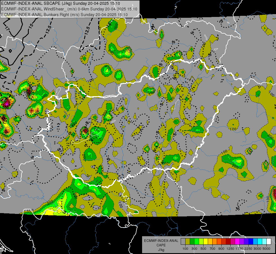The height and width of the screenshot is (254, 276).
Task: Click the amber gold legend swatch
Action: click(210, 241)
